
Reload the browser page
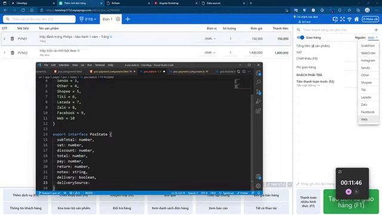tap(23, 10)
